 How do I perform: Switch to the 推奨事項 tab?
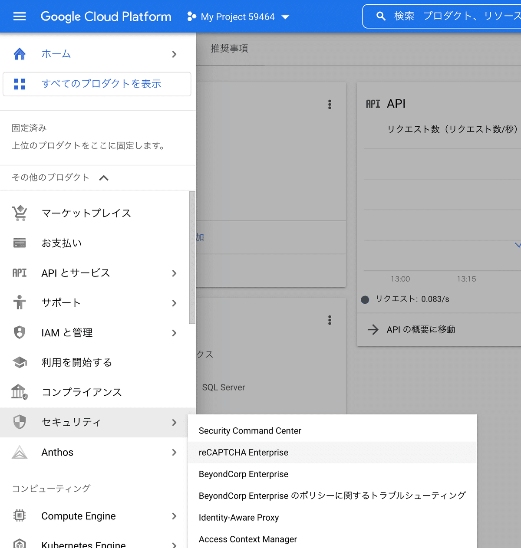click(229, 49)
